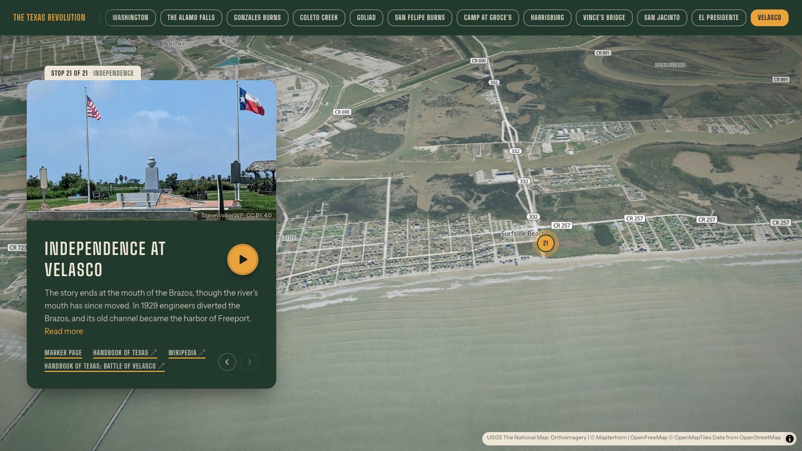Image resolution: width=802 pixels, height=451 pixels.
Task: Open the Handbook of Texas link
Action: 125,353
